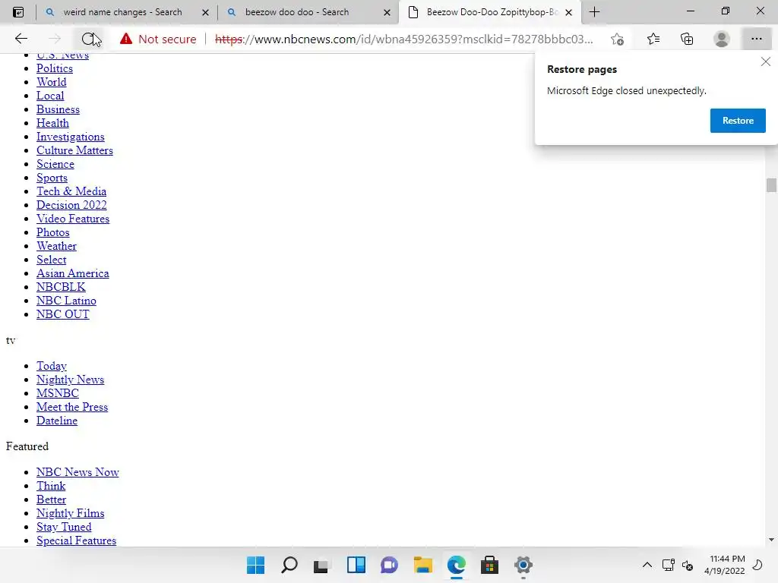
Task: Show hidden system tray icons
Action: (x=647, y=565)
